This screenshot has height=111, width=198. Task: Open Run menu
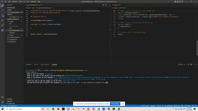(28, 2)
